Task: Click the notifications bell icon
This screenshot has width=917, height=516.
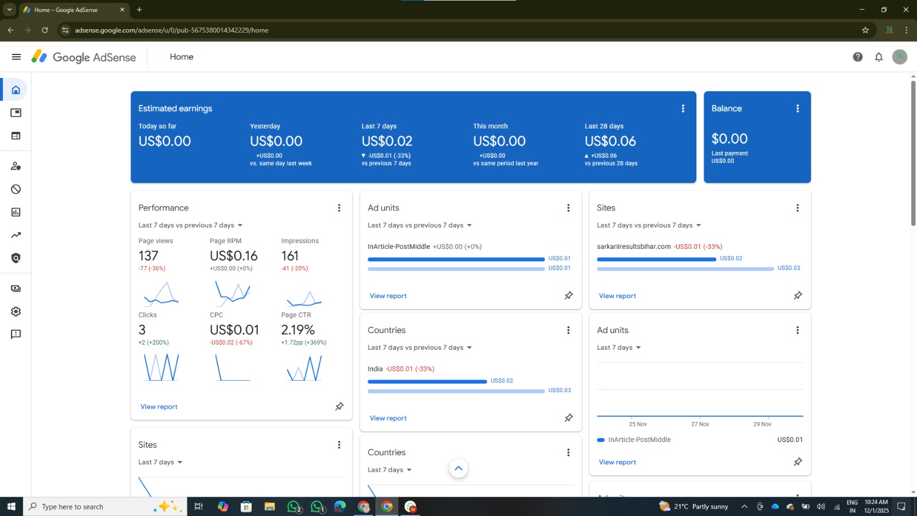Action: click(x=879, y=57)
